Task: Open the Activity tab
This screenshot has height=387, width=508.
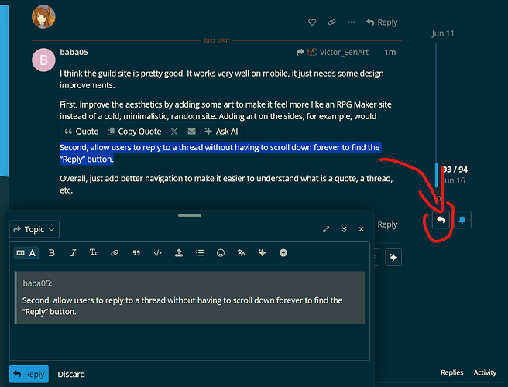Action: 485,372
